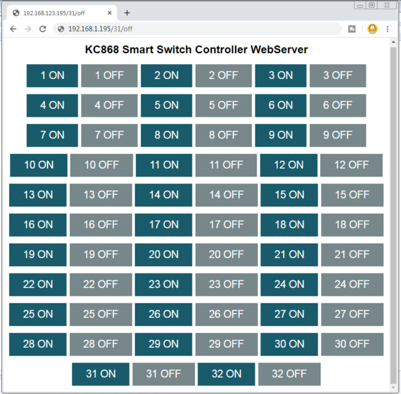Activate the 4 ON button
Image resolution: width=401 pixels, height=394 pixels.
(x=52, y=106)
